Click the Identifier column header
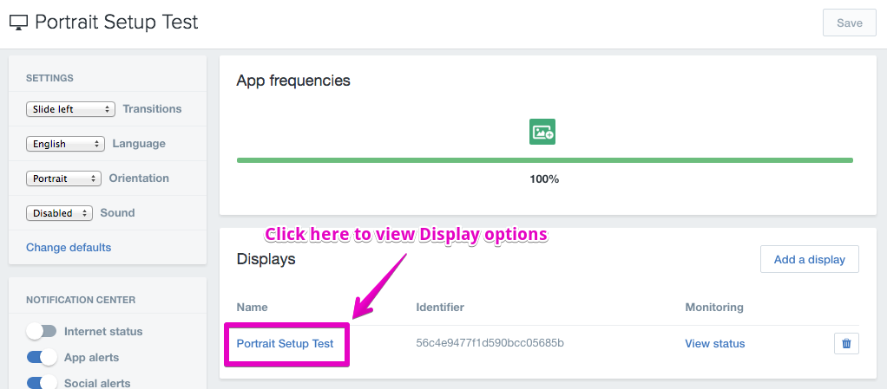Screen dimensions: 887x389 coord(440,308)
